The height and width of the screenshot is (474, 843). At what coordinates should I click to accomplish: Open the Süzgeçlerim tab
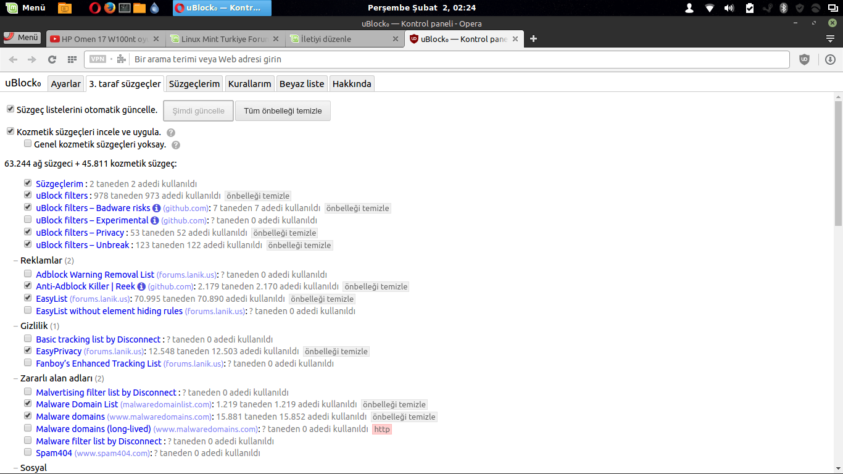[x=194, y=84]
